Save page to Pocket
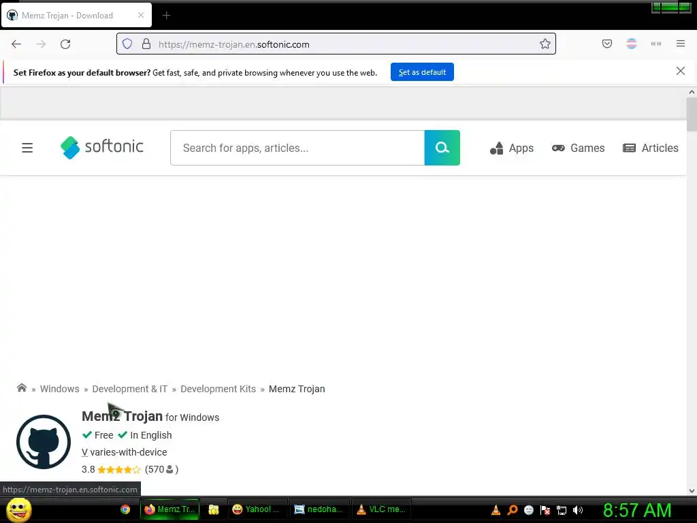The height and width of the screenshot is (523, 697). click(607, 44)
